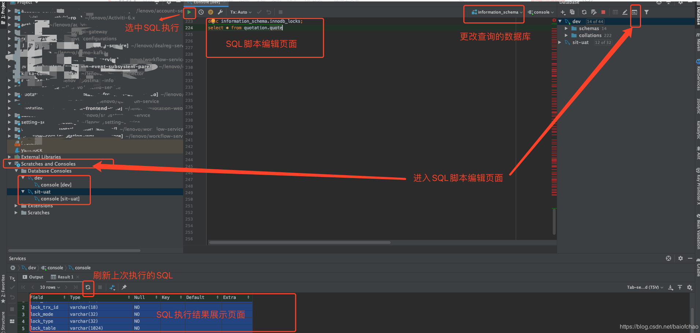
Task: Click the crosshair icon in Services header
Action: [668, 258]
